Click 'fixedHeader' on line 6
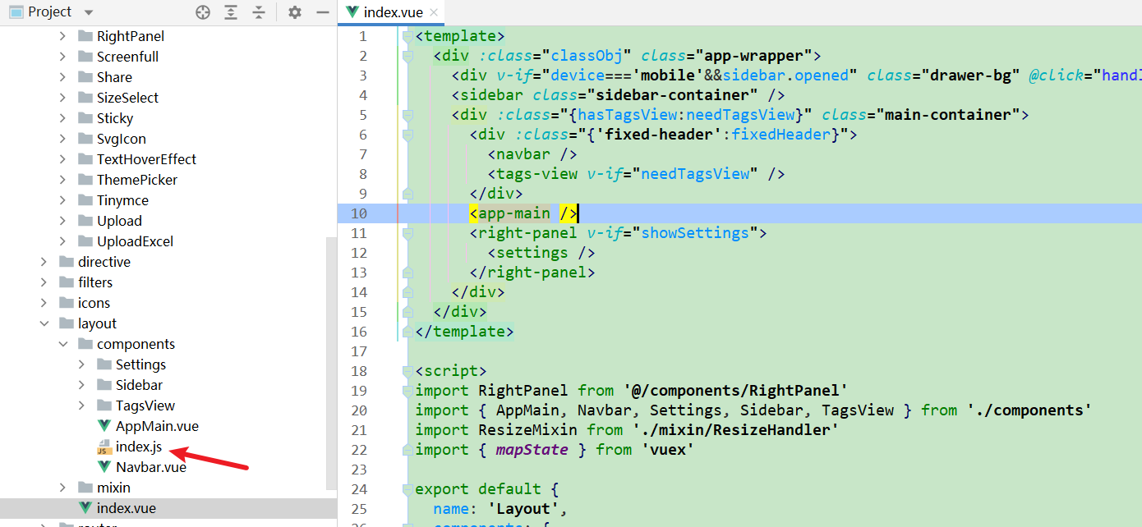The height and width of the screenshot is (527, 1142). [x=781, y=135]
